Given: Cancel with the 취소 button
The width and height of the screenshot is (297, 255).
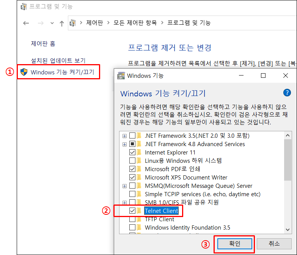Looking at the screenshot, I should coord(274,244).
